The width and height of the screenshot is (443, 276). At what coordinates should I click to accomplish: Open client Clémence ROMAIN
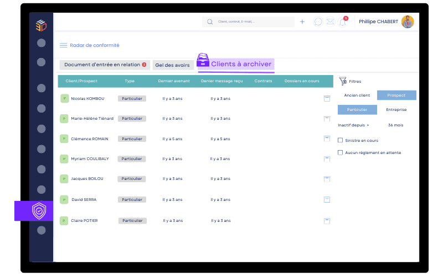90,139
